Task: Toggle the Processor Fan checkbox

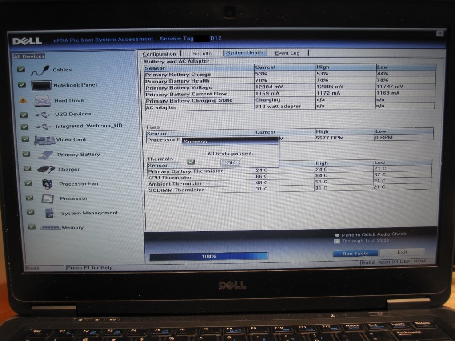Action: pos(28,183)
